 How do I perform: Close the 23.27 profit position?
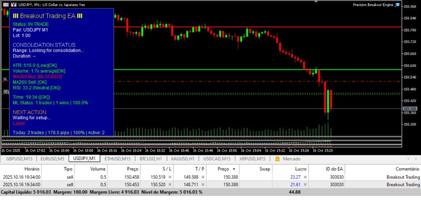pos(305,177)
